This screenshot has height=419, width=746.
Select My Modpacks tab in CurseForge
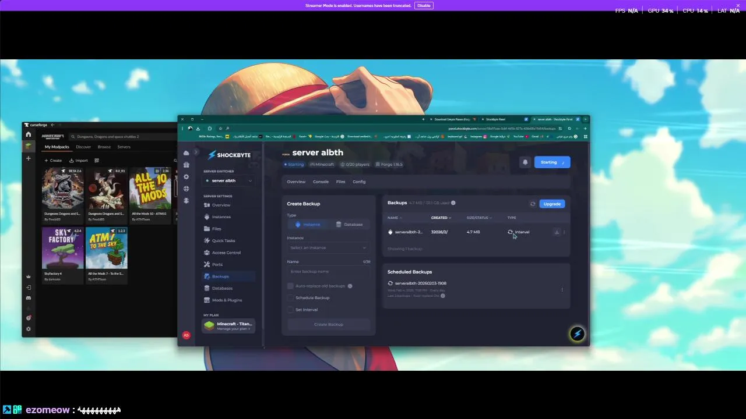click(x=57, y=147)
